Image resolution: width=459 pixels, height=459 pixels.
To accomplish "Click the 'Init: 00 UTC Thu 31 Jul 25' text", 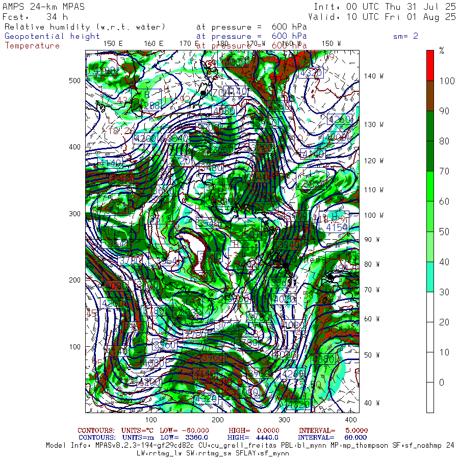I will tap(385, 7).
